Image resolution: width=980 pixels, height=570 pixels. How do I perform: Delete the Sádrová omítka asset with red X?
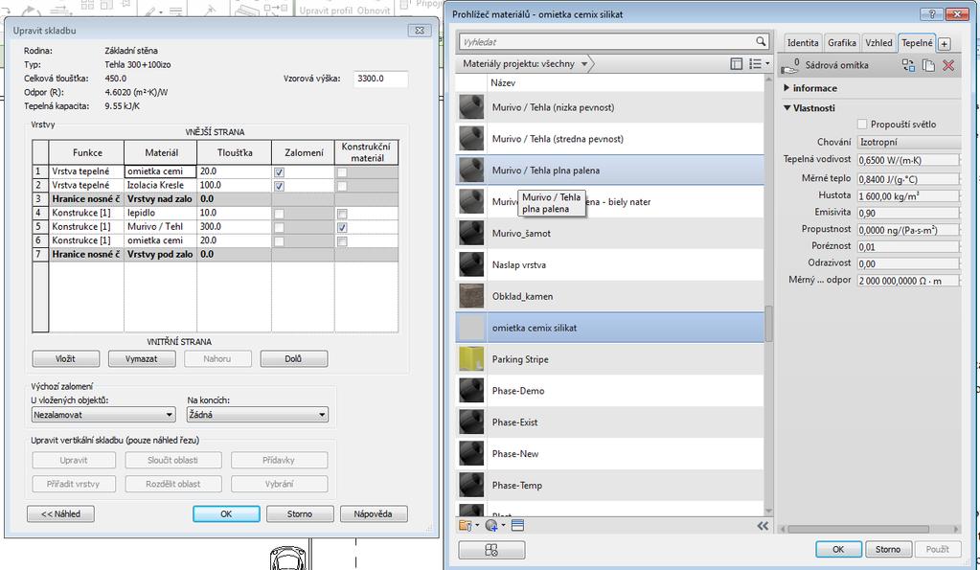pyautogui.click(x=948, y=65)
